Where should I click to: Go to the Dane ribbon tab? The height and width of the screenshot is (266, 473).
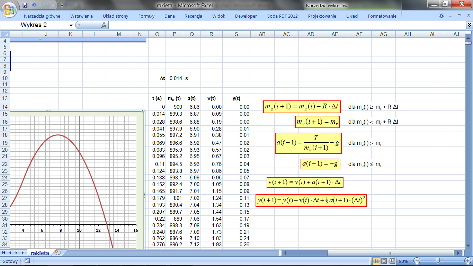click(x=170, y=16)
